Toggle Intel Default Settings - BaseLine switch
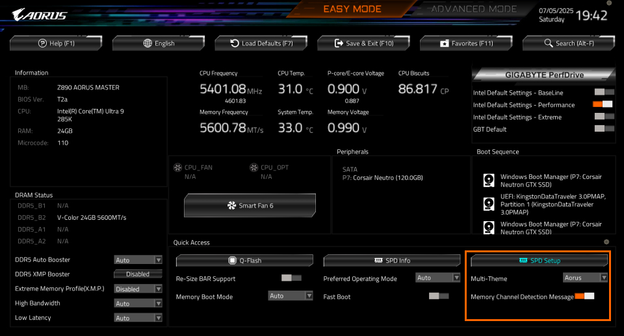The height and width of the screenshot is (336, 624). point(603,93)
